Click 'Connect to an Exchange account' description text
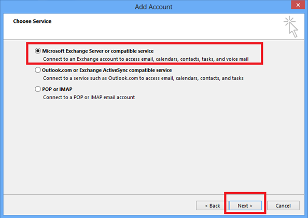The height and width of the screenshot is (218, 308). (x=146, y=59)
